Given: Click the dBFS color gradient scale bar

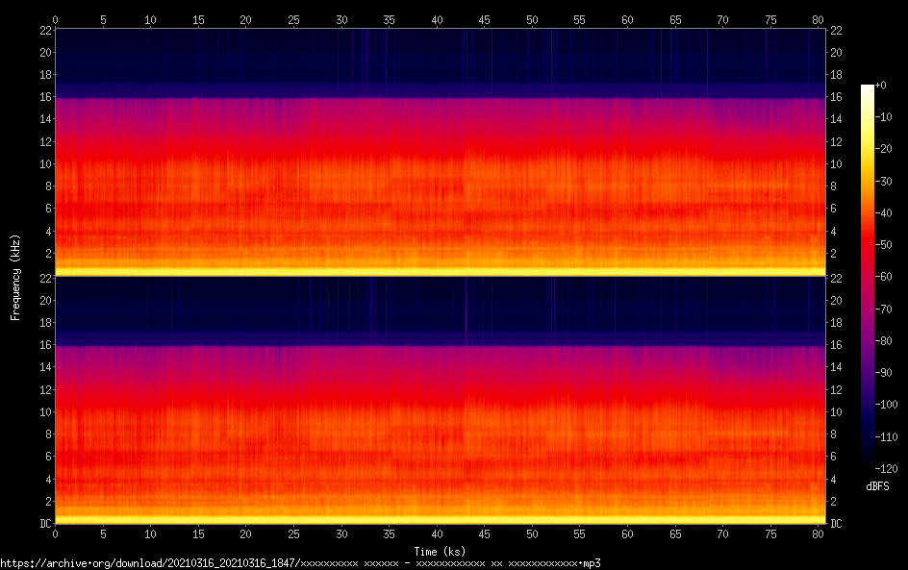Looking at the screenshot, I should point(867,277).
